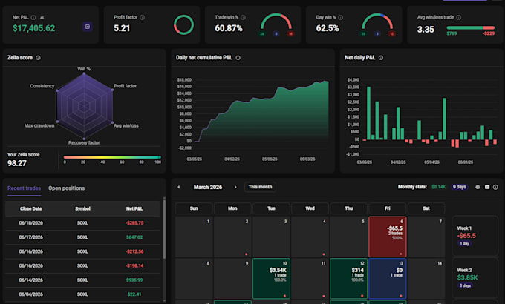The height and width of the screenshot is (304, 505).
Task: Select the 06/14/2026 trade date cell
Action: point(31,280)
